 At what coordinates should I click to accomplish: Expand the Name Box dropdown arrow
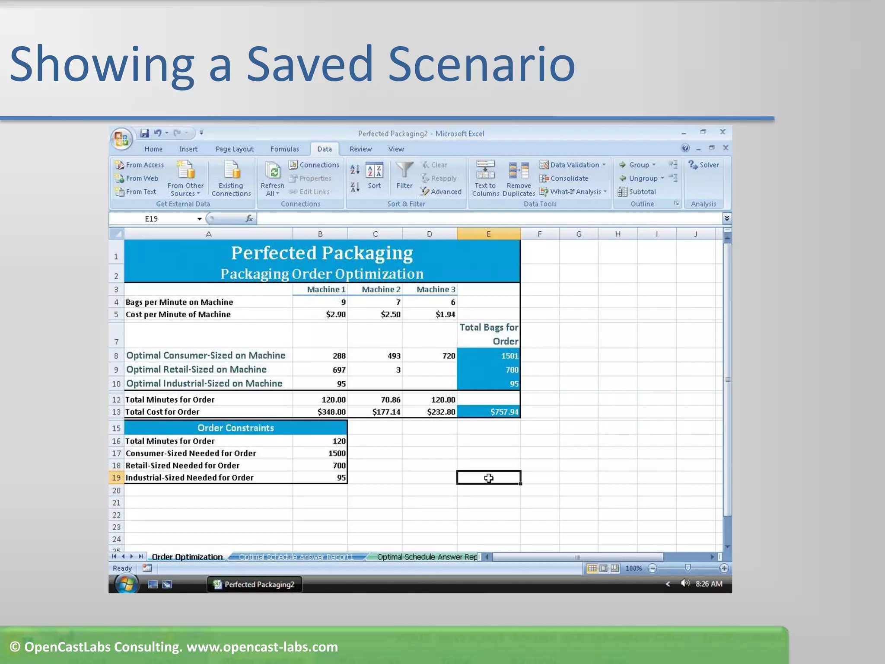pyautogui.click(x=199, y=219)
